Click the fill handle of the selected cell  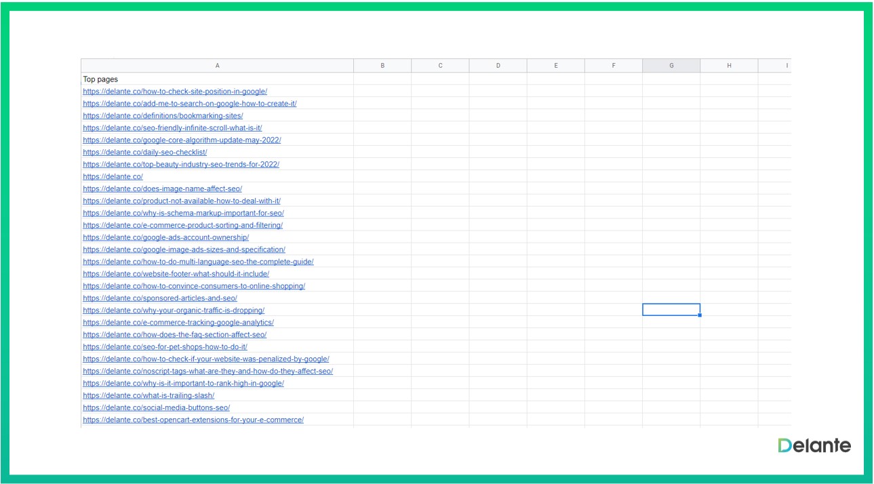[x=700, y=315]
